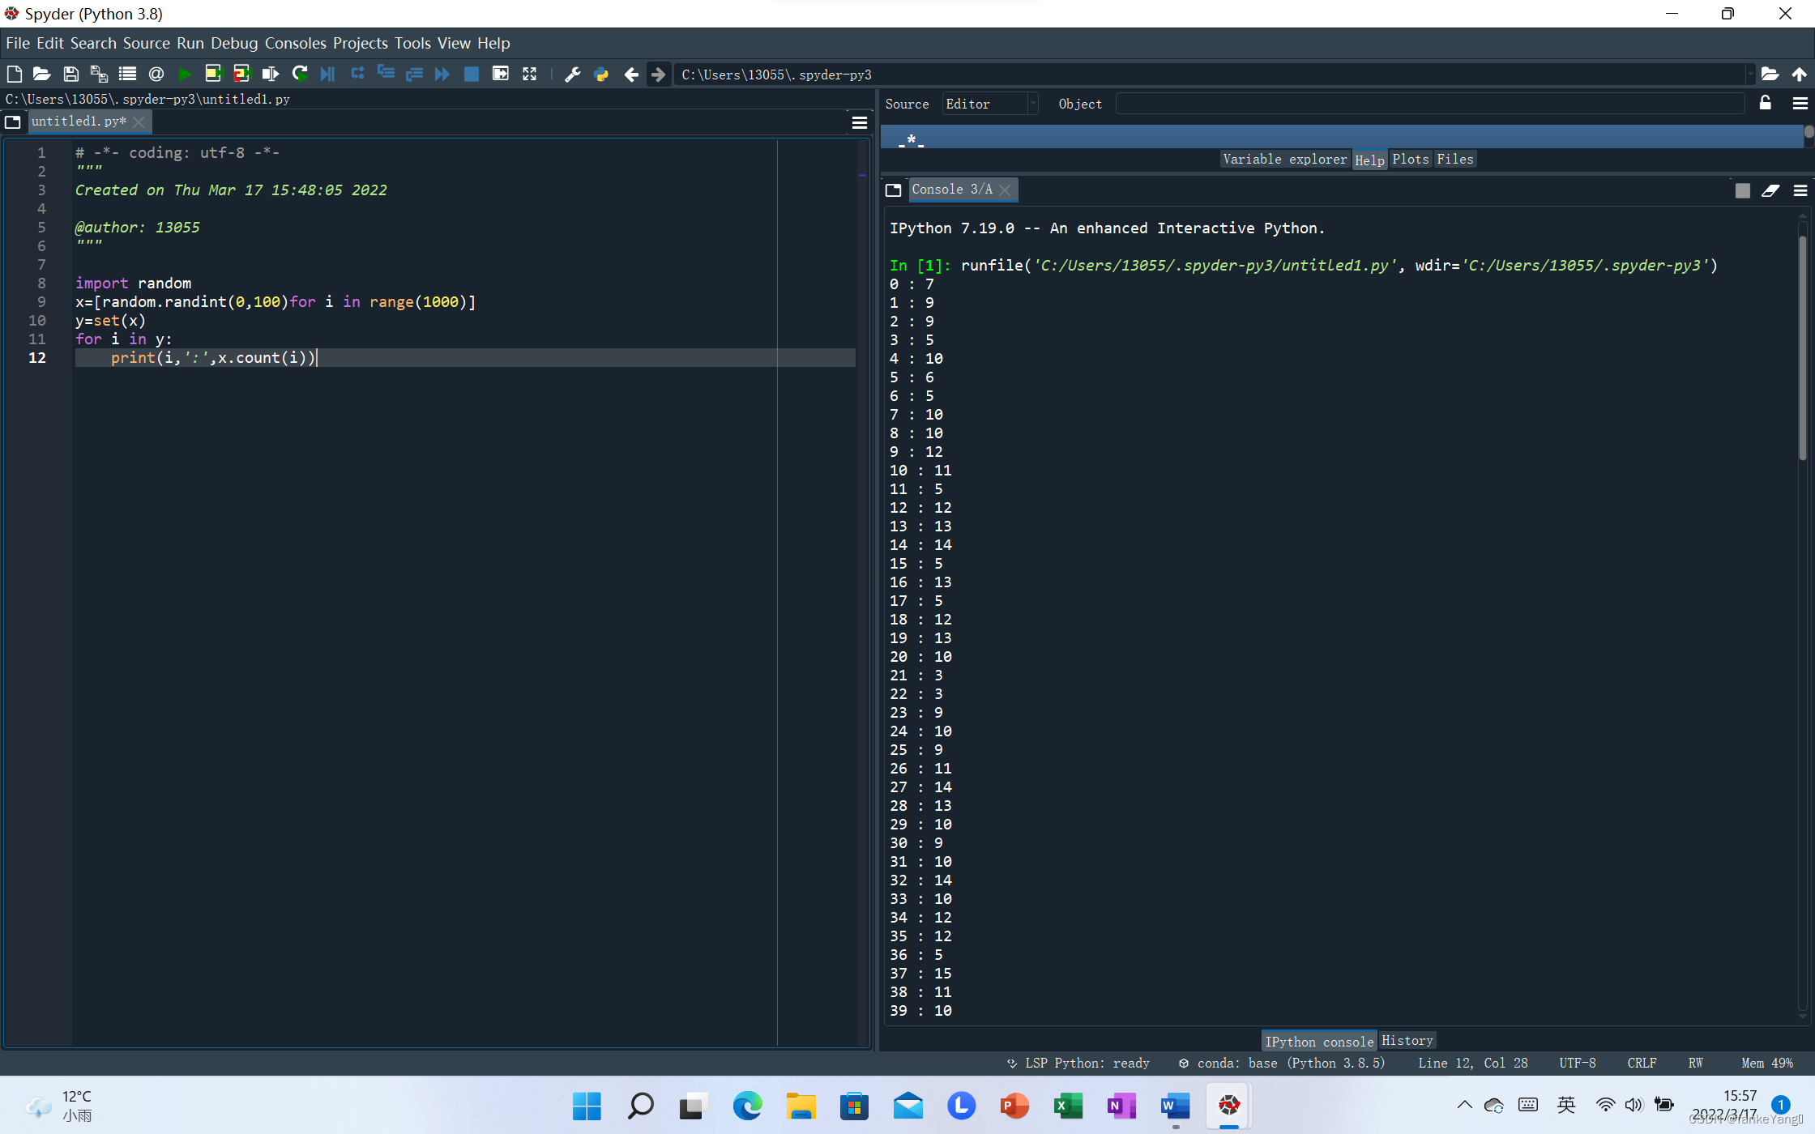
Task: Click the blue Stop debugging square
Action: [x=471, y=75]
